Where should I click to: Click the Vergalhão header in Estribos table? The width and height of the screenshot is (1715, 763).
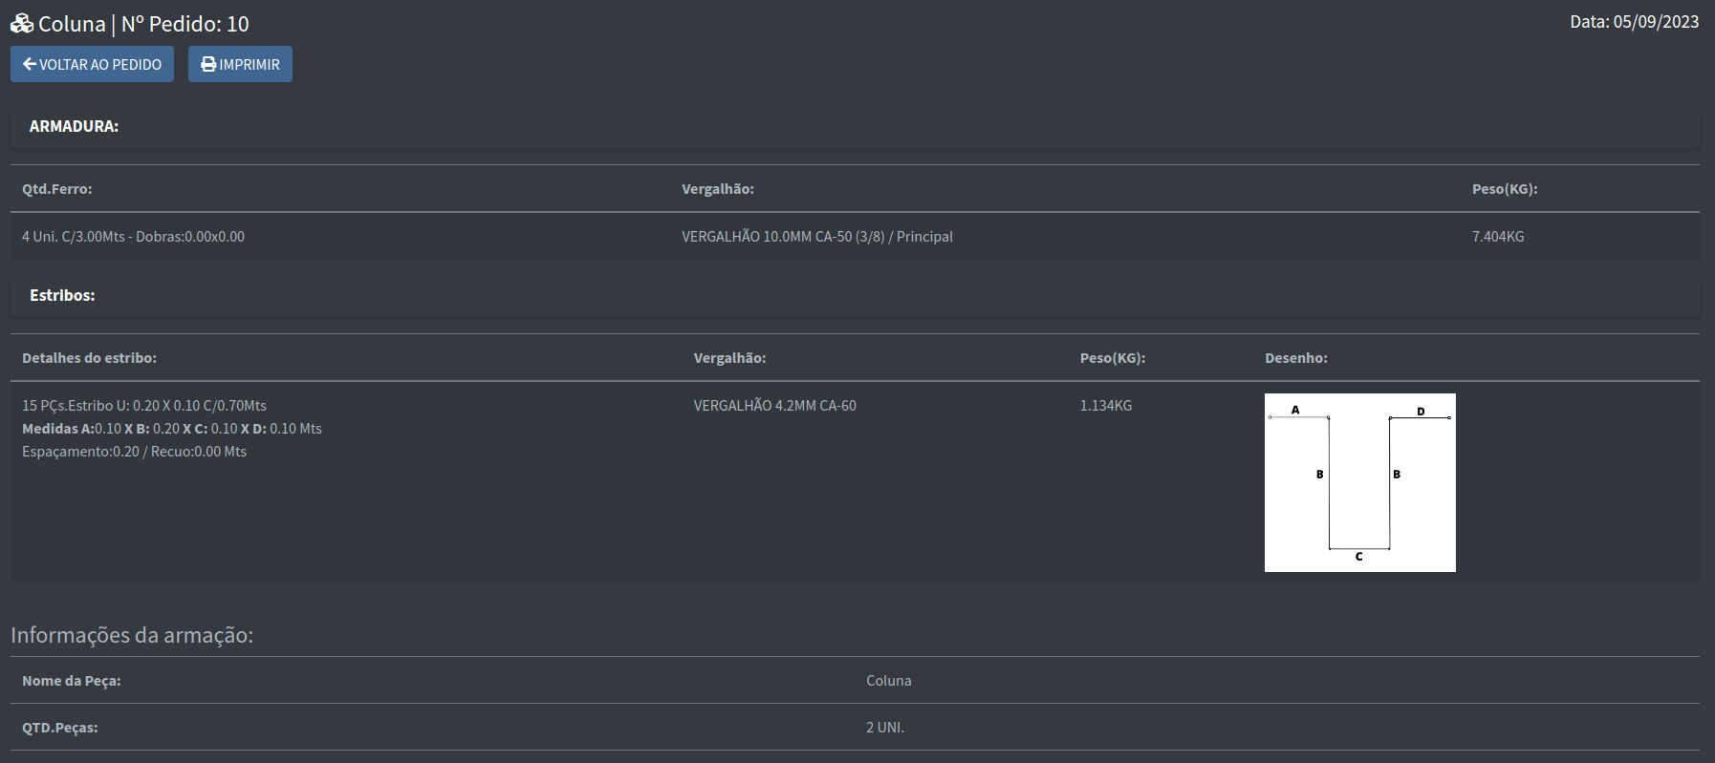coord(729,358)
